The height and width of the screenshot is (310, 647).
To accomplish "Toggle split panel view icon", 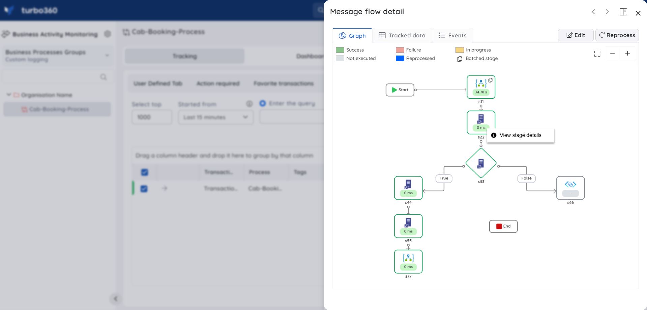I will coord(623,12).
